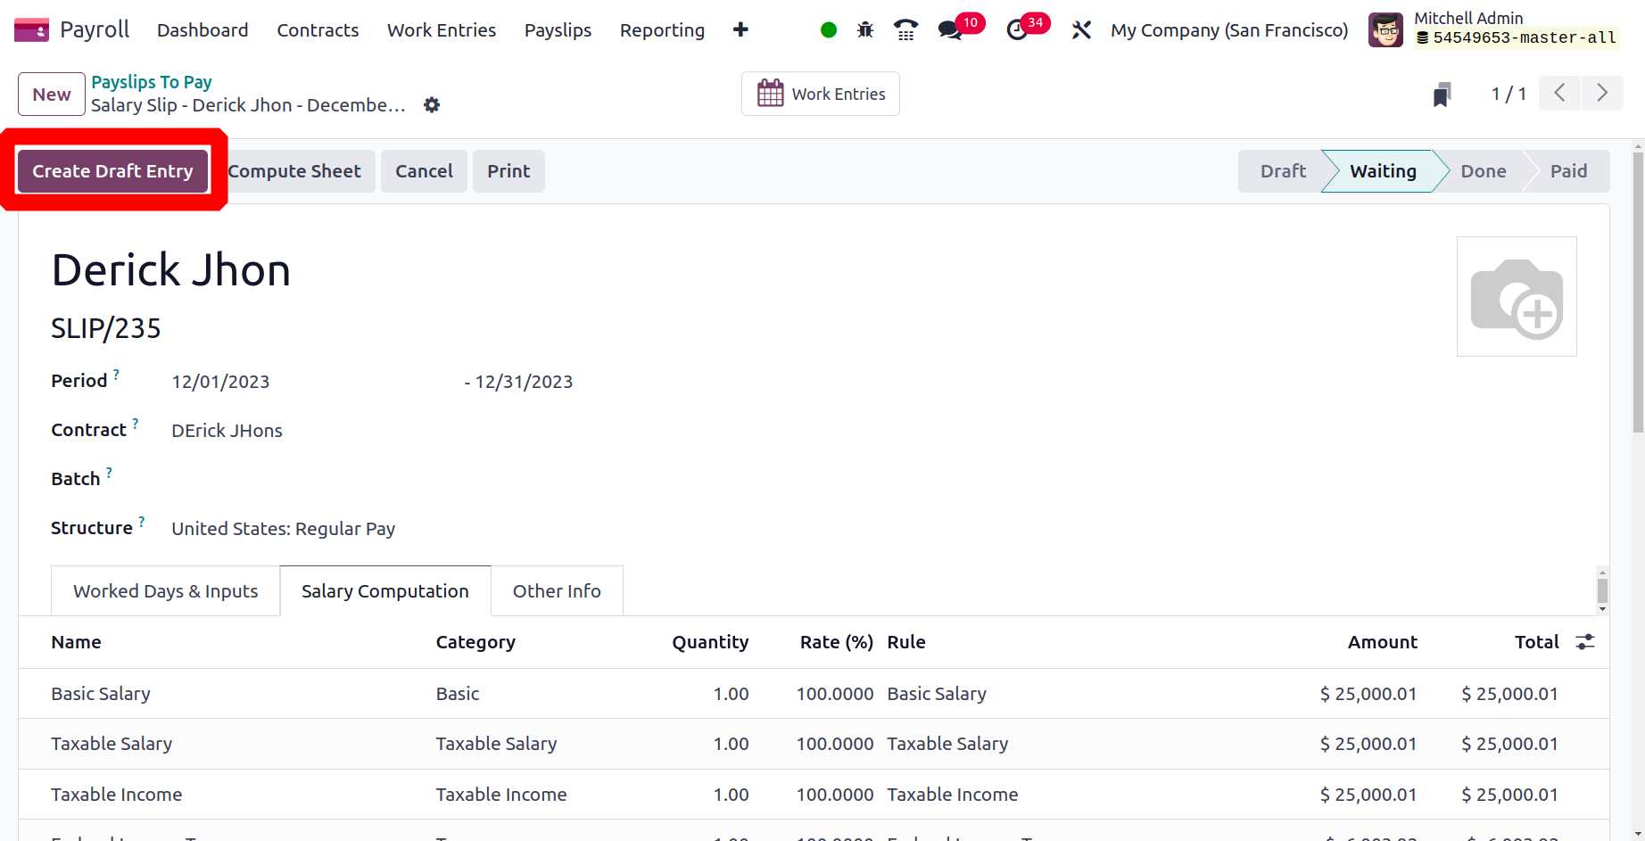This screenshot has width=1645, height=841.
Task: Upload employee photo placeholder image
Action: click(x=1517, y=297)
